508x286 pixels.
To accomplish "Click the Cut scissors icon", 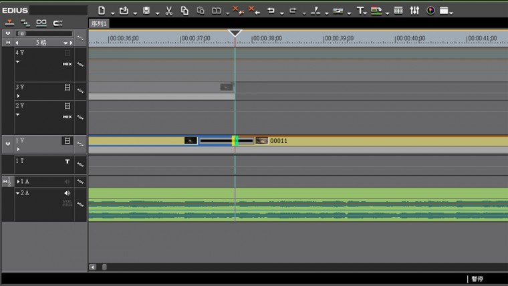I will tap(168, 11).
